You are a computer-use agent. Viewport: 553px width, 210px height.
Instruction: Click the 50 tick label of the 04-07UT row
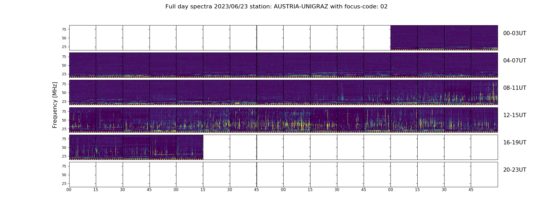(x=64, y=65)
